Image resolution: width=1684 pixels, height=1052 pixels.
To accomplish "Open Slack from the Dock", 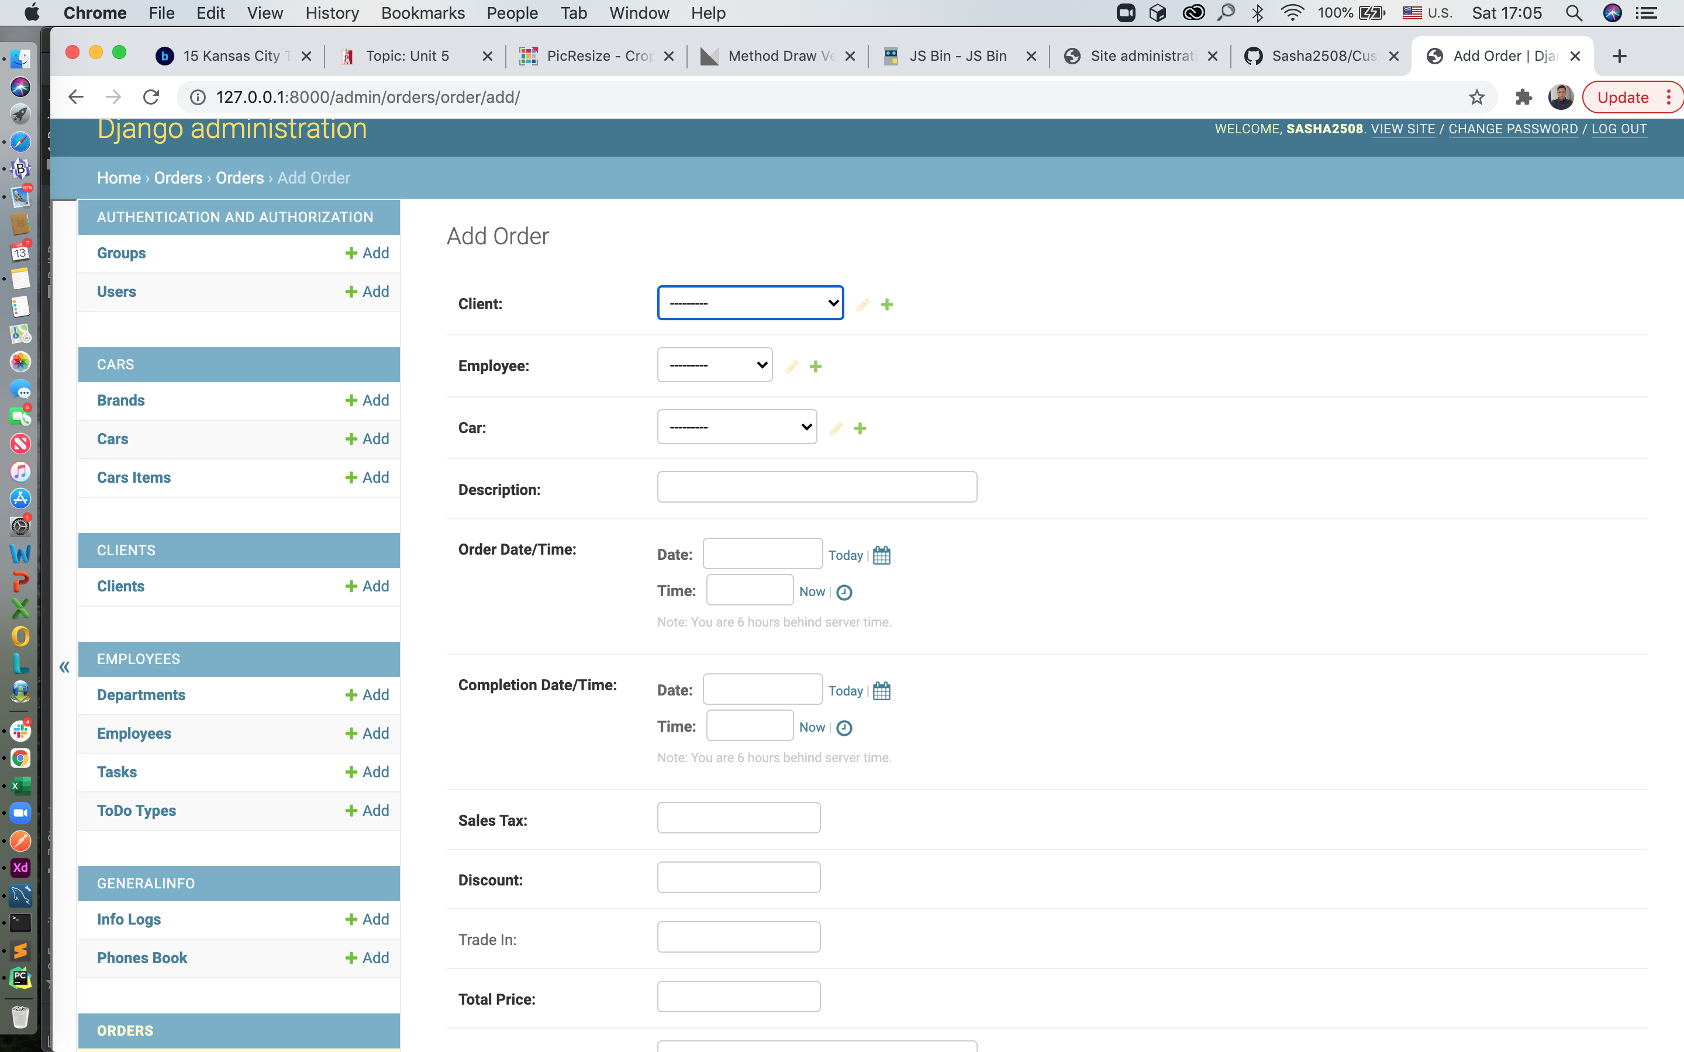I will point(20,731).
